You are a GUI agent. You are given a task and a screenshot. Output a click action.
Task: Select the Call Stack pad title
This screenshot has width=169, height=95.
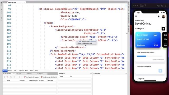[x=62, y=74]
